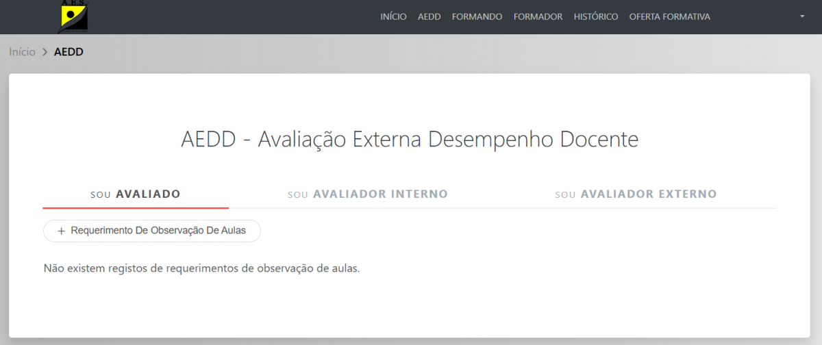Image resolution: width=822 pixels, height=345 pixels.
Task: Click the AES school logo
Action: click(73, 16)
